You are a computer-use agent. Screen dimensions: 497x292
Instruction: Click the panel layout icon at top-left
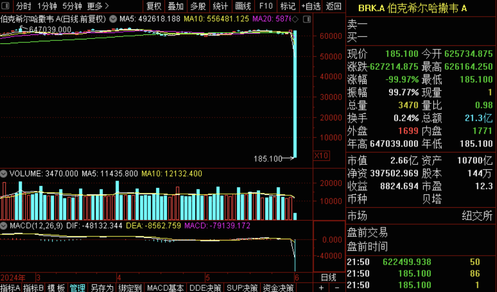5,6
